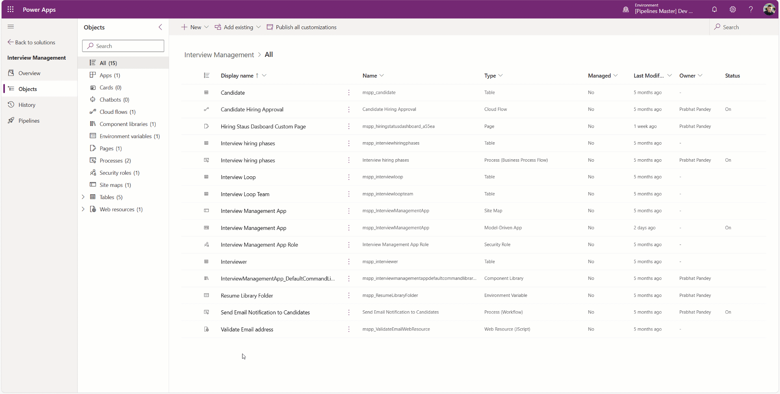The image size is (780, 394).
Task: Select the Security roles category icon
Action: point(93,173)
